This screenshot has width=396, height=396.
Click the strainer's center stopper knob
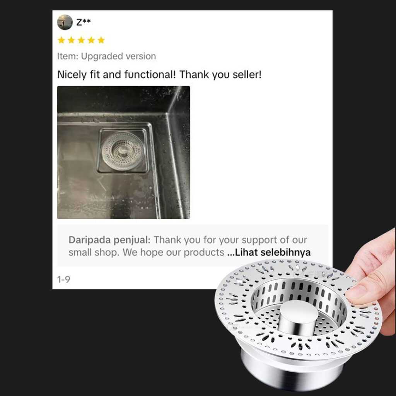coord(299,317)
